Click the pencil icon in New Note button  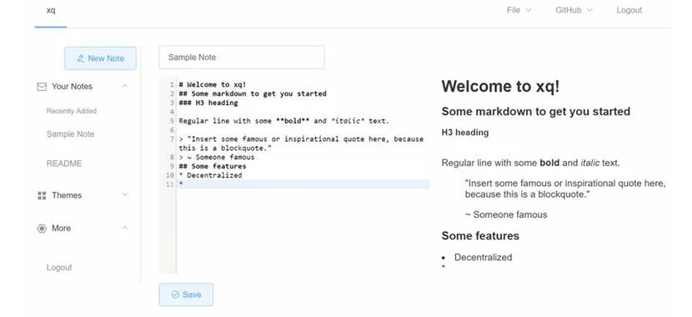[x=80, y=58]
